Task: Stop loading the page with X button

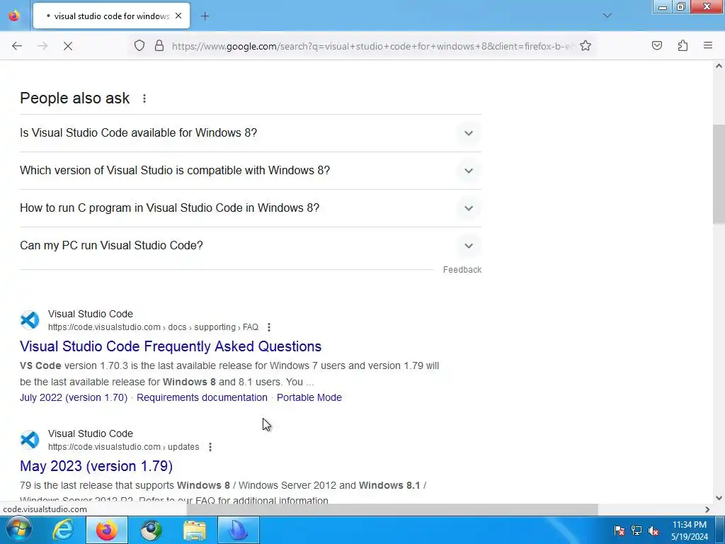Action: tap(67, 46)
